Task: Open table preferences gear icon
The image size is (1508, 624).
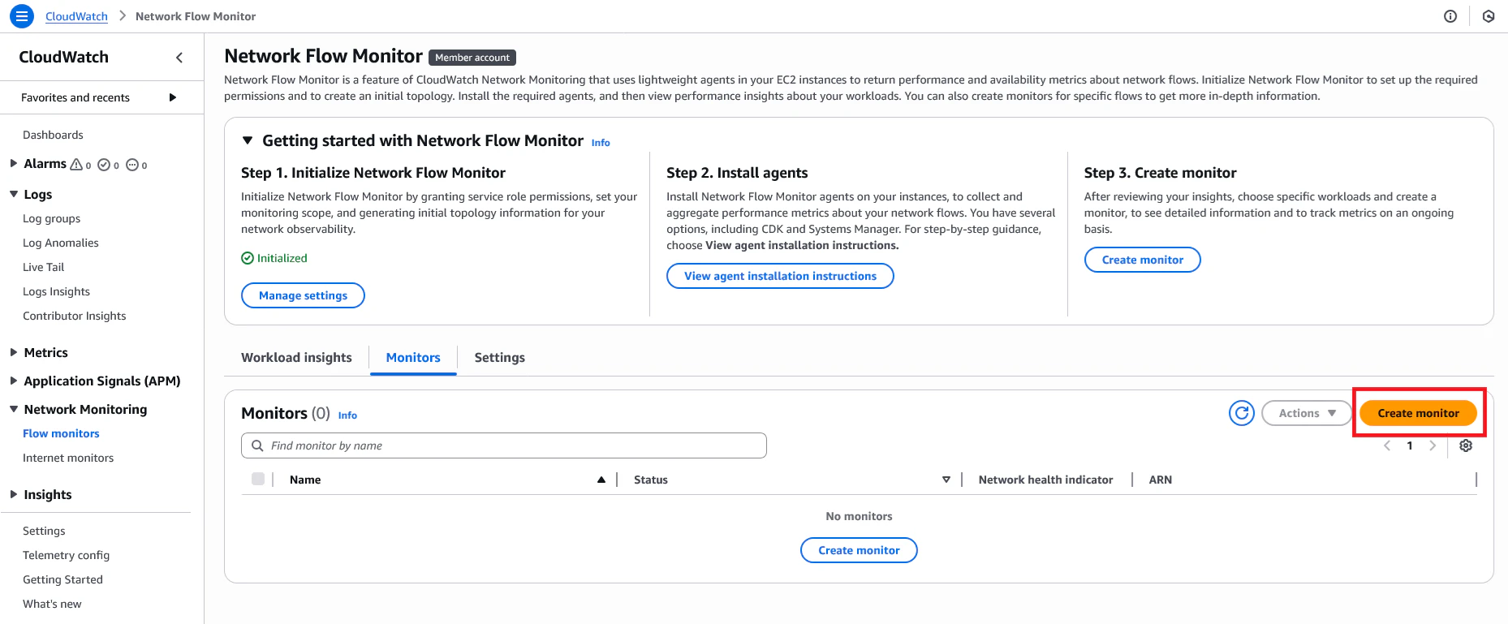Action: [x=1466, y=445]
